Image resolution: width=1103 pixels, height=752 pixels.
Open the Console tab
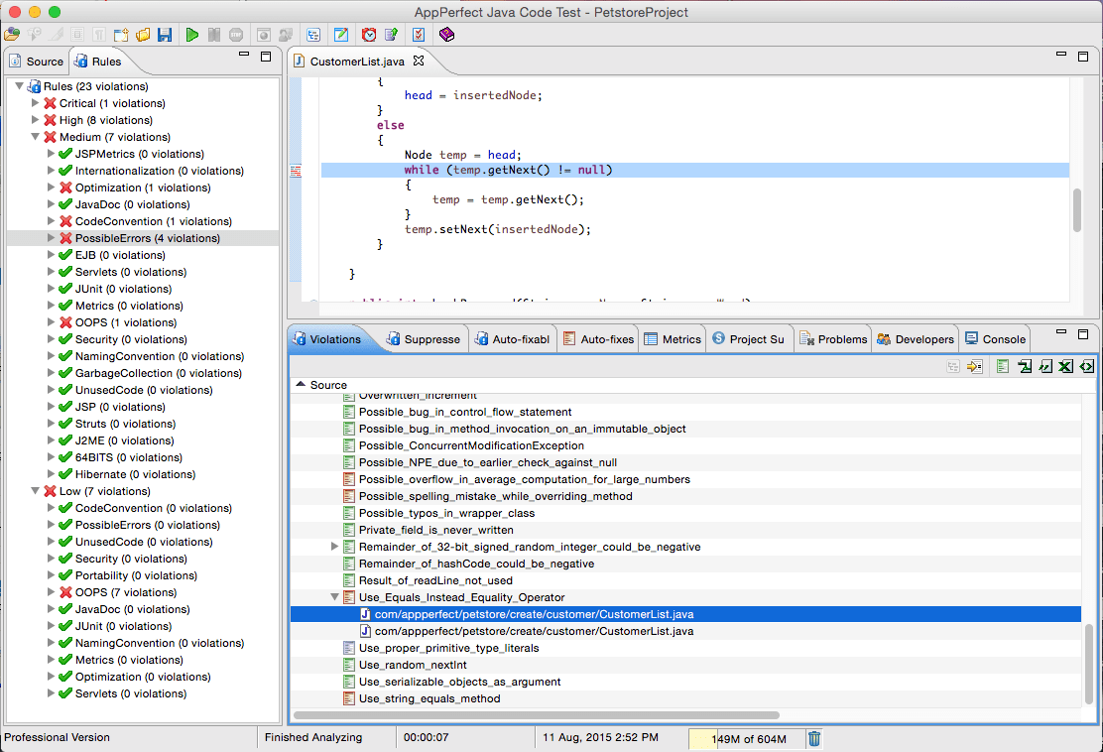(x=995, y=339)
